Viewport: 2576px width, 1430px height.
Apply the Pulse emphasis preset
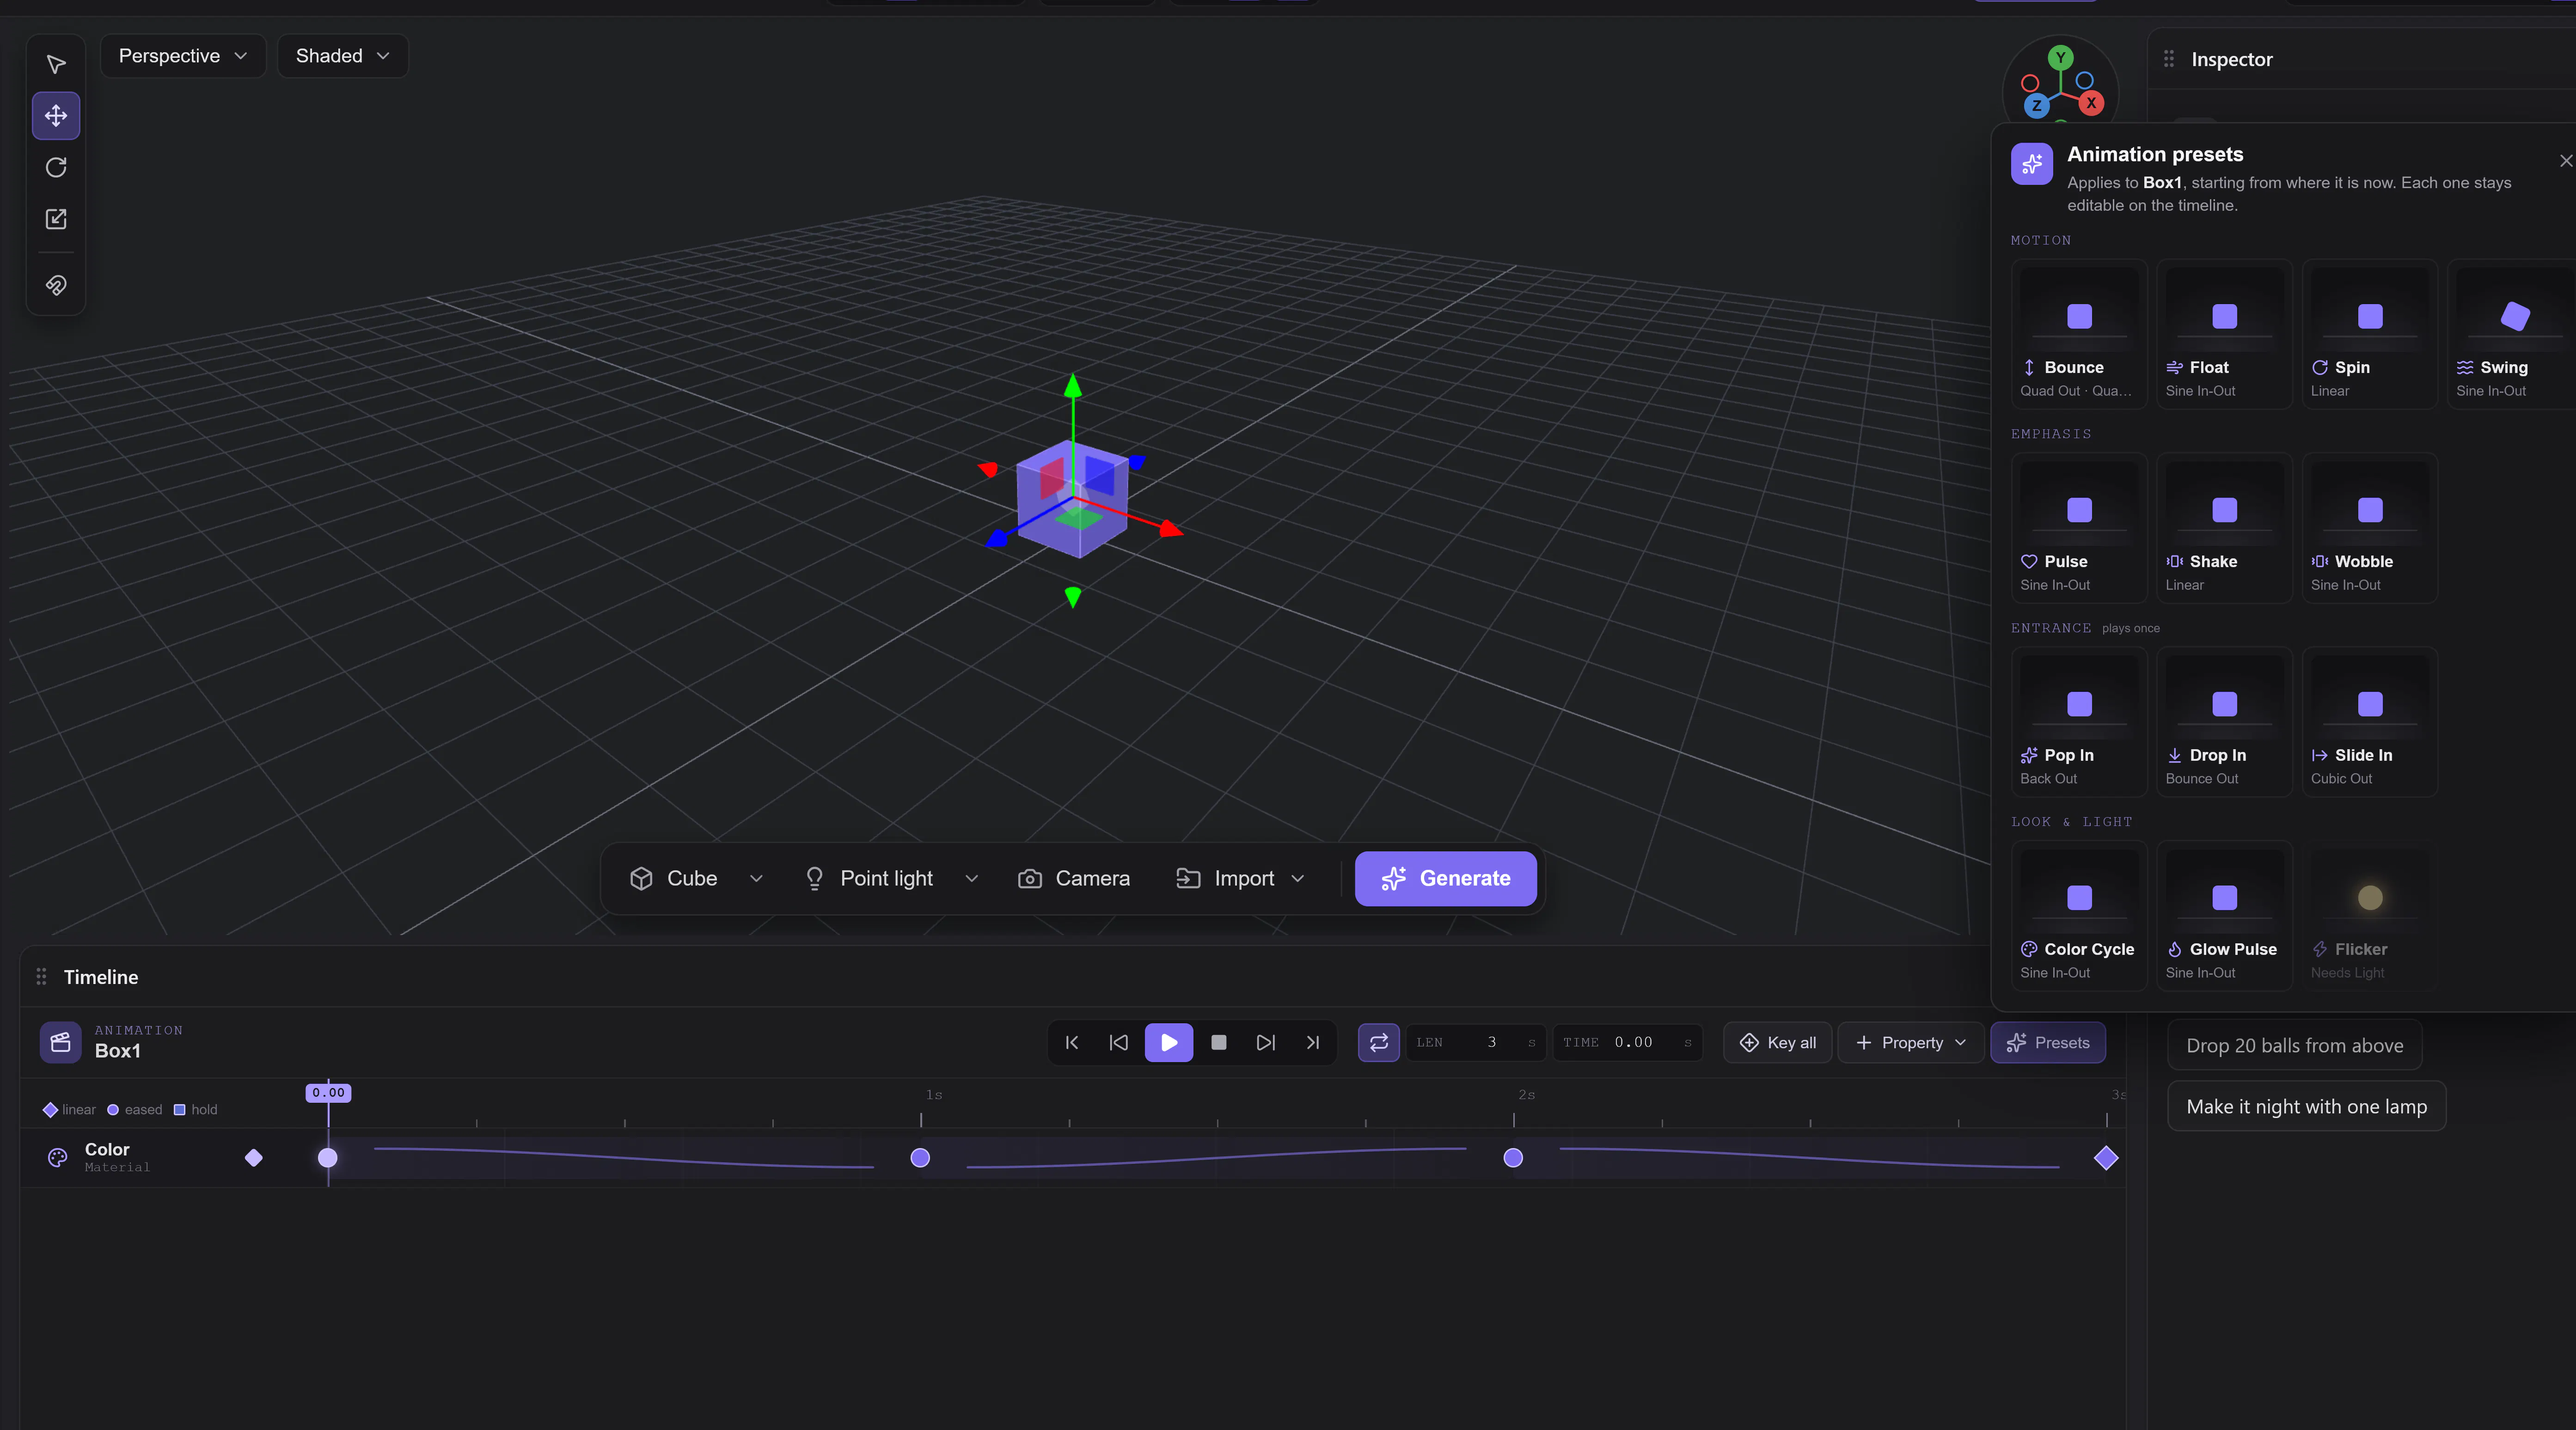[2079, 528]
